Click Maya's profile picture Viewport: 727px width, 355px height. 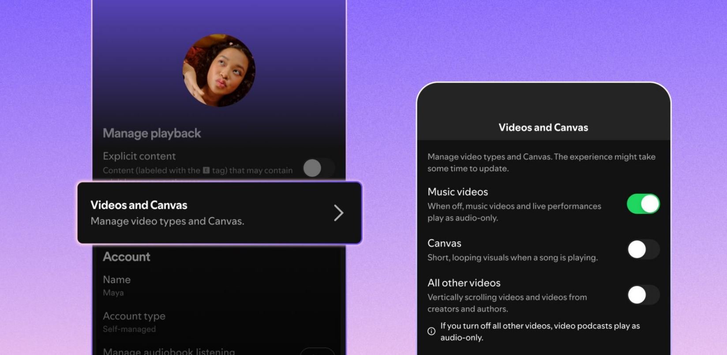219,71
